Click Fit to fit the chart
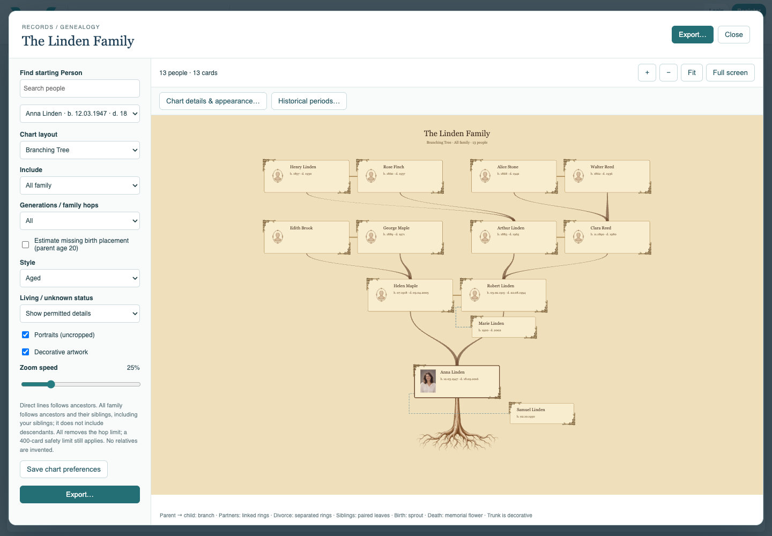 click(692, 72)
